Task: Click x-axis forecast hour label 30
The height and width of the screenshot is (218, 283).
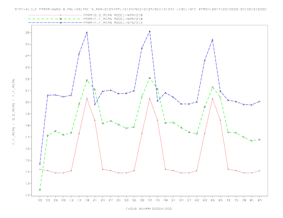Action: pyautogui.click(x=118, y=200)
